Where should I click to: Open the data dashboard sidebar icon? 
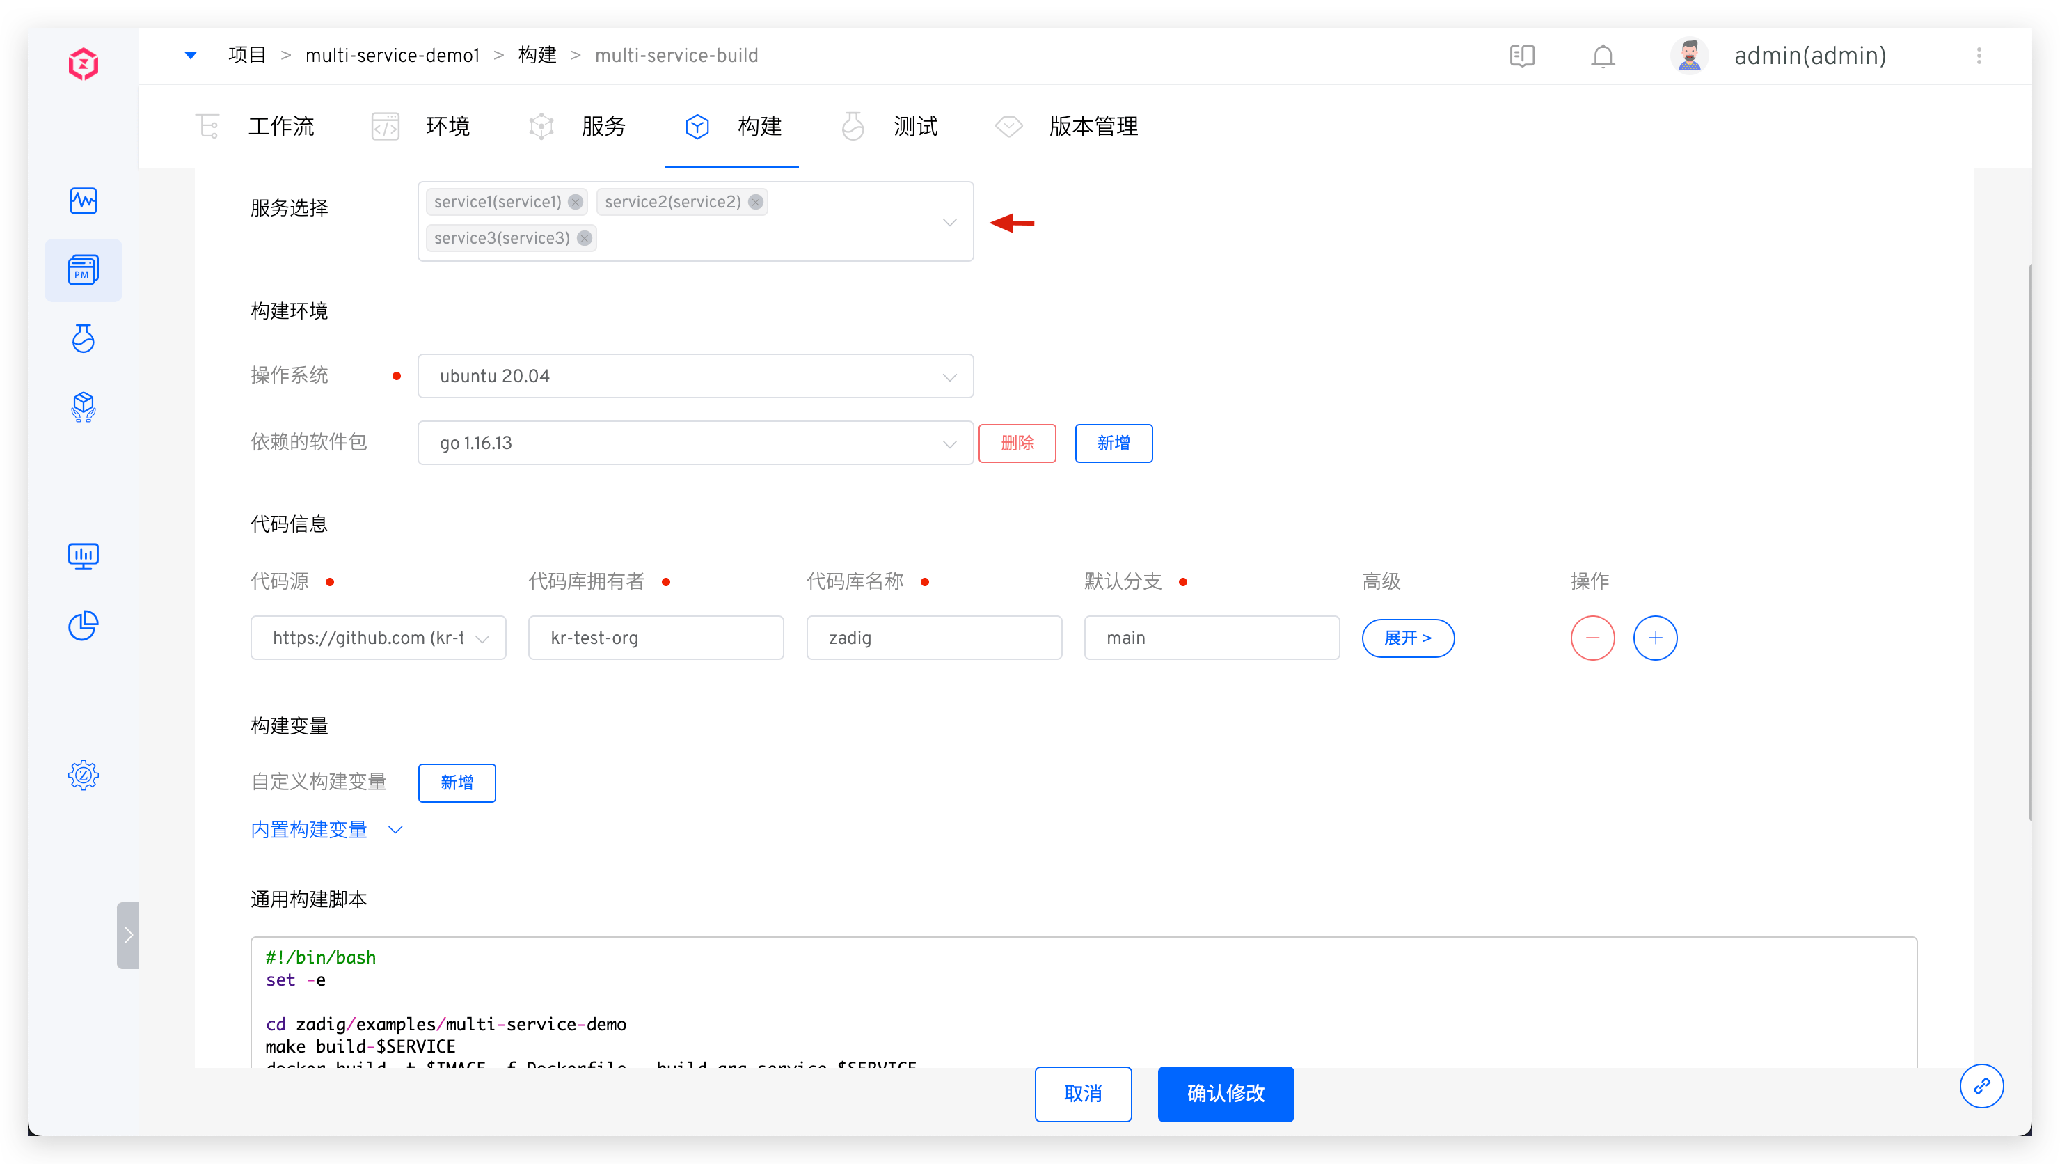pyautogui.click(x=84, y=556)
